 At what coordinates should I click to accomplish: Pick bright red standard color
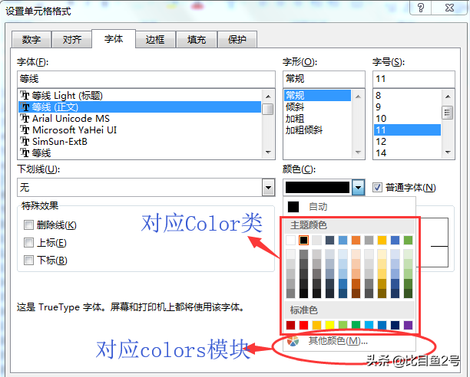point(303,325)
